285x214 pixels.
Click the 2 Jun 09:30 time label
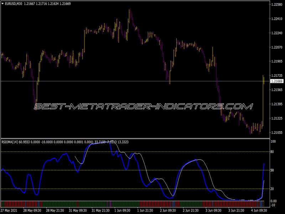[168, 210]
